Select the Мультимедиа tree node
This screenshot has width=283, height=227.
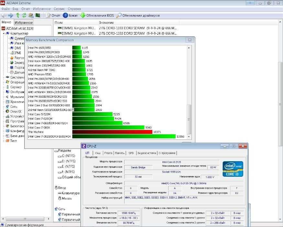[15, 97]
